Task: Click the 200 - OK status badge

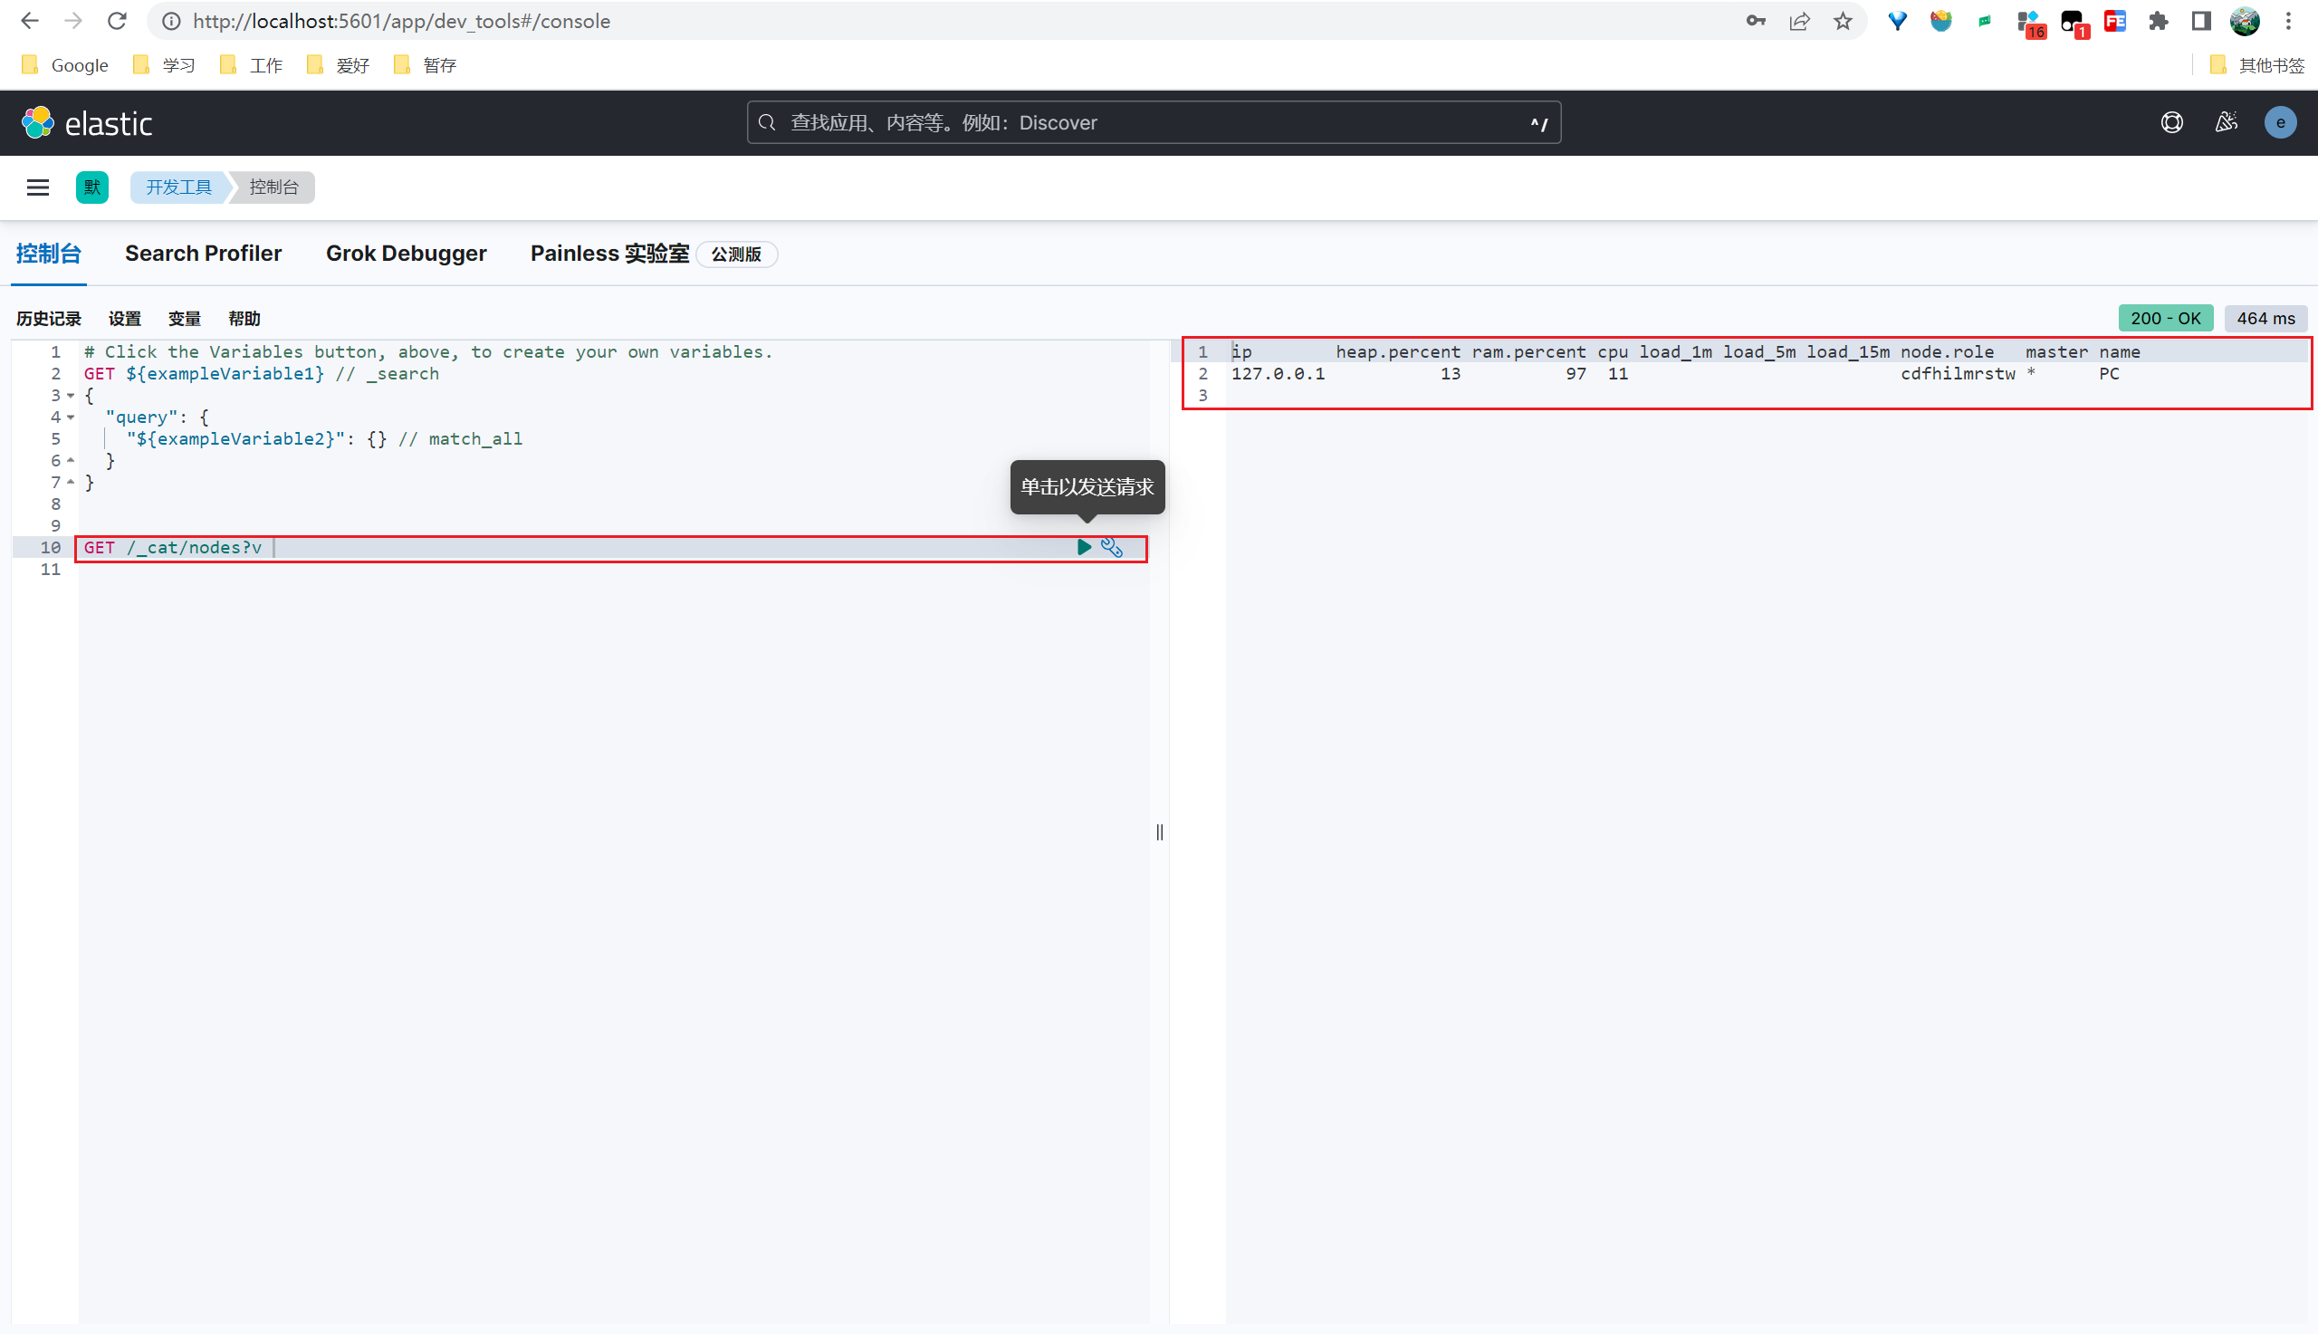Action: pos(2166,318)
